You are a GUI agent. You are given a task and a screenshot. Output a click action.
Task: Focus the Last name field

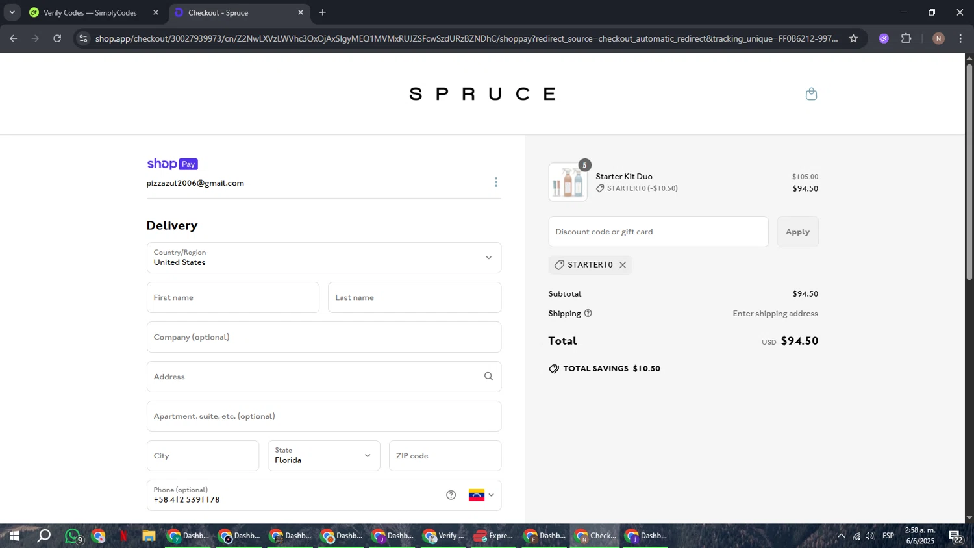pyautogui.click(x=414, y=297)
